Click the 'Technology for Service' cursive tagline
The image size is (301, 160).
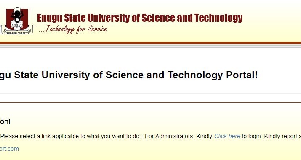(x=73, y=29)
